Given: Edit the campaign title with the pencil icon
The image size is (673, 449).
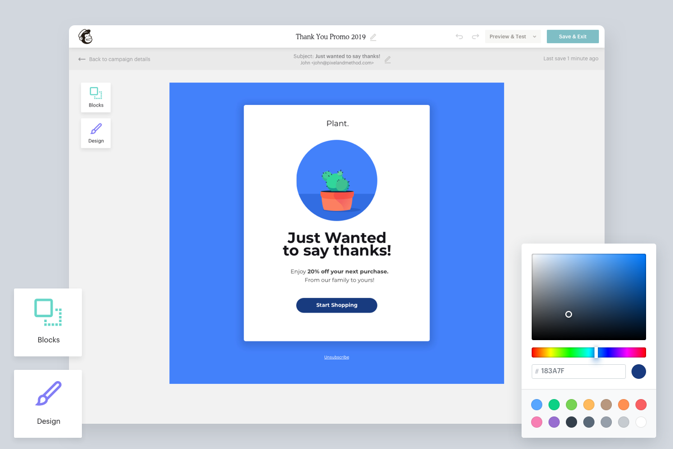Looking at the screenshot, I should tap(373, 36).
